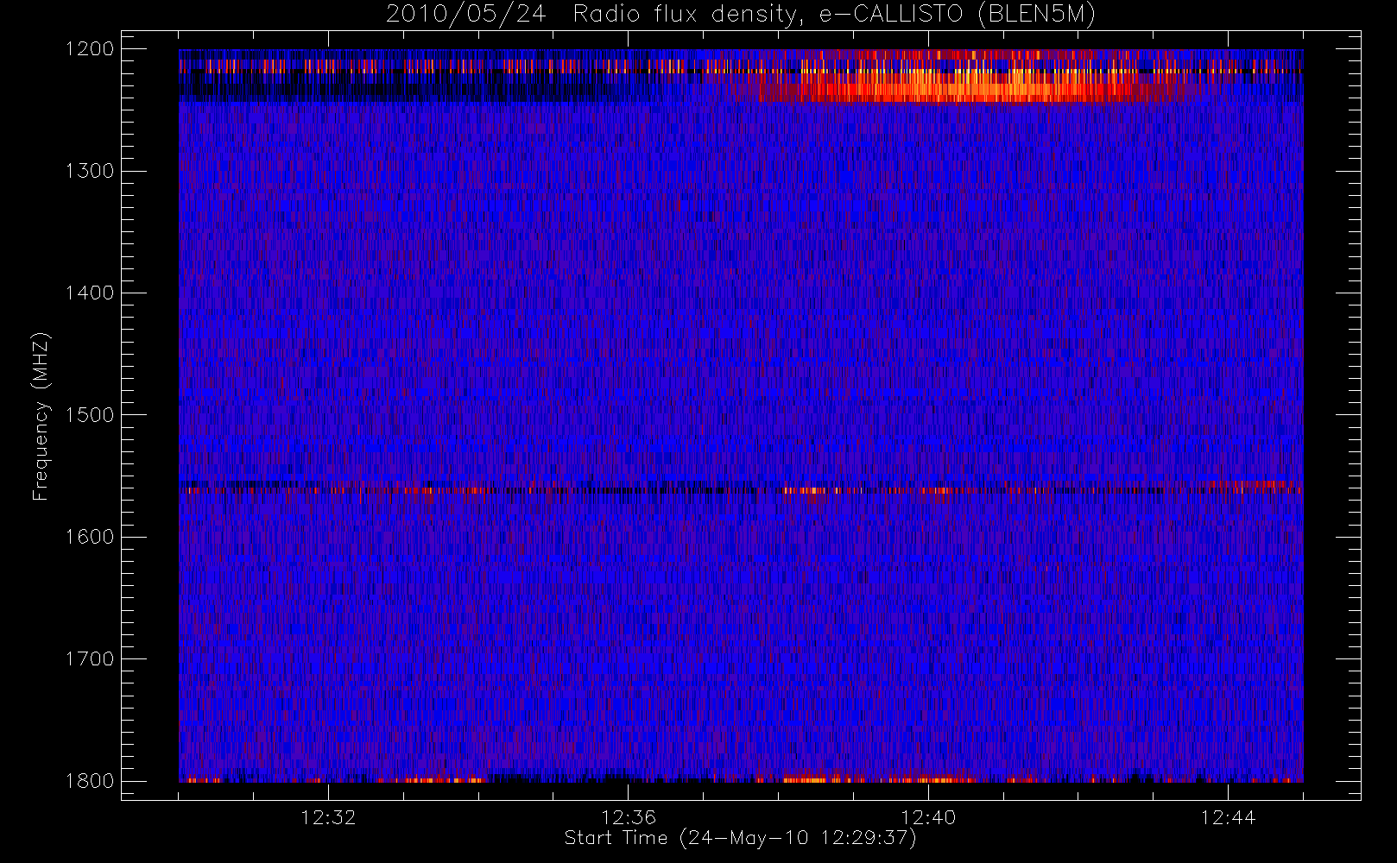Screen dimensions: 1397x863
Task: Click the 12:44 time tick label
Action: (x=1228, y=817)
